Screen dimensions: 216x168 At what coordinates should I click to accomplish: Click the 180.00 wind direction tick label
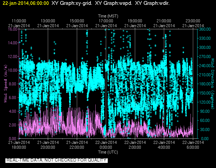(x=205, y=84)
